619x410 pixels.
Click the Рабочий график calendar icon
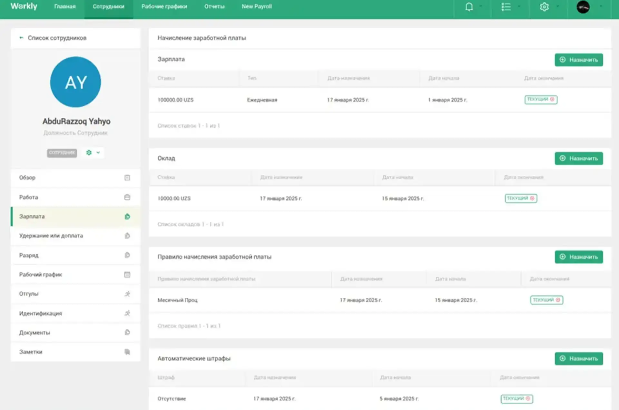point(127,275)
